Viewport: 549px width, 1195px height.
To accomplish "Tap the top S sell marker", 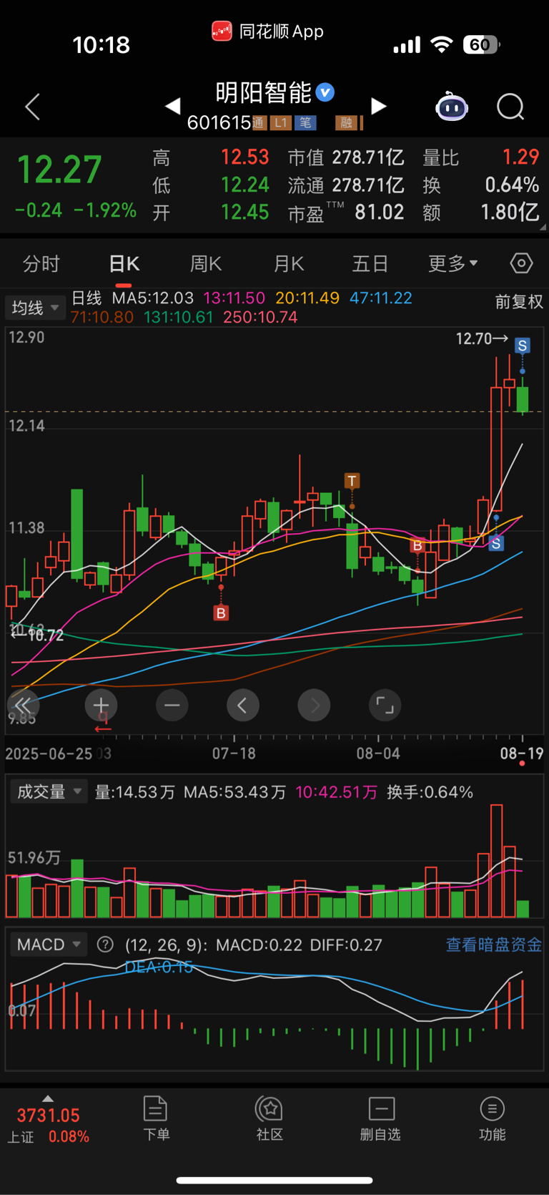I will coord(523,346).
